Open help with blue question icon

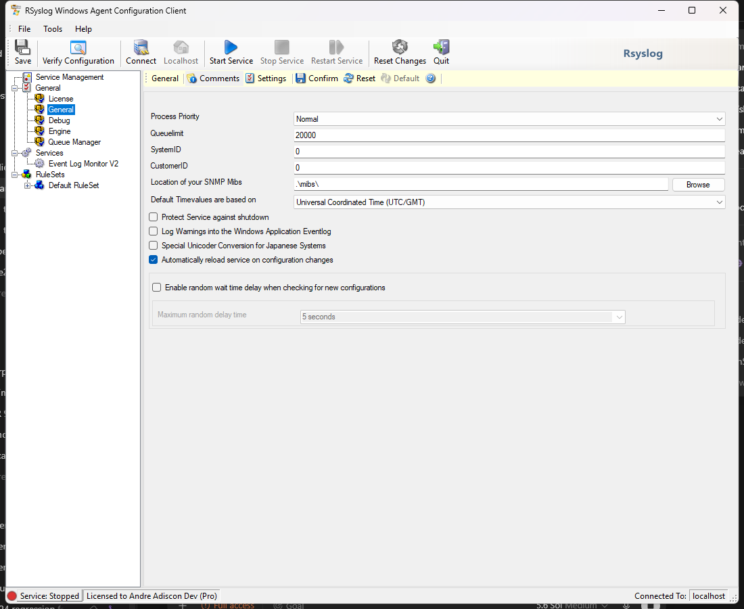pyautogui.click(x=430, y=78)
